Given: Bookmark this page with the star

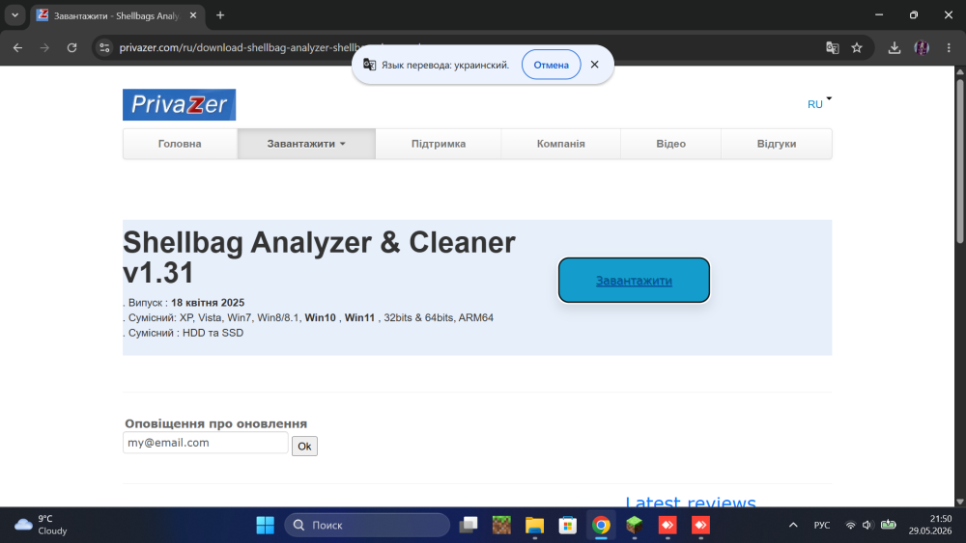Looking at the screenshot, I should pyautogui.click(x=856, y=47).
